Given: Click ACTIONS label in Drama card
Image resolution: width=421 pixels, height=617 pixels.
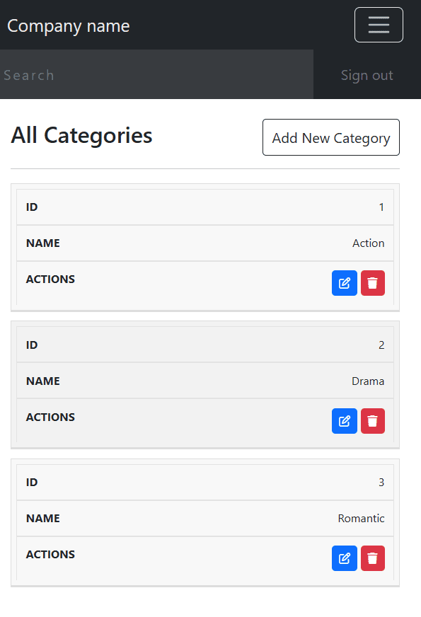Looking at the screenshot, I should (50, 417).
